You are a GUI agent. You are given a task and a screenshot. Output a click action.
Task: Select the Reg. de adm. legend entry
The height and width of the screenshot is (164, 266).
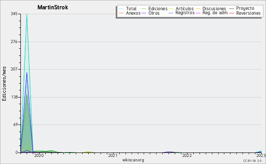coord(215,13)
